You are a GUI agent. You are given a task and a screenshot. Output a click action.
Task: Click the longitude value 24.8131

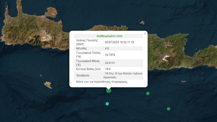pos(110,63)
